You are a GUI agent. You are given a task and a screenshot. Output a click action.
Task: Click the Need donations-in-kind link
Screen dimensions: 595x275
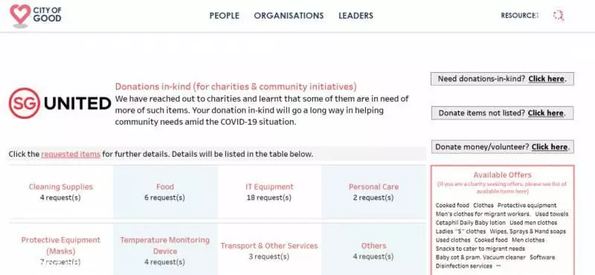tap(502, 79)
